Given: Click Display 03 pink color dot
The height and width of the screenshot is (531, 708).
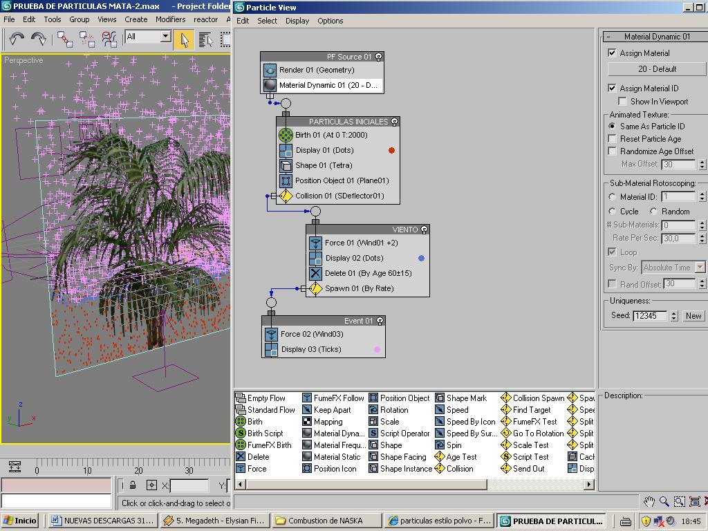Looking at the screenshot, I should pos(377,349).
